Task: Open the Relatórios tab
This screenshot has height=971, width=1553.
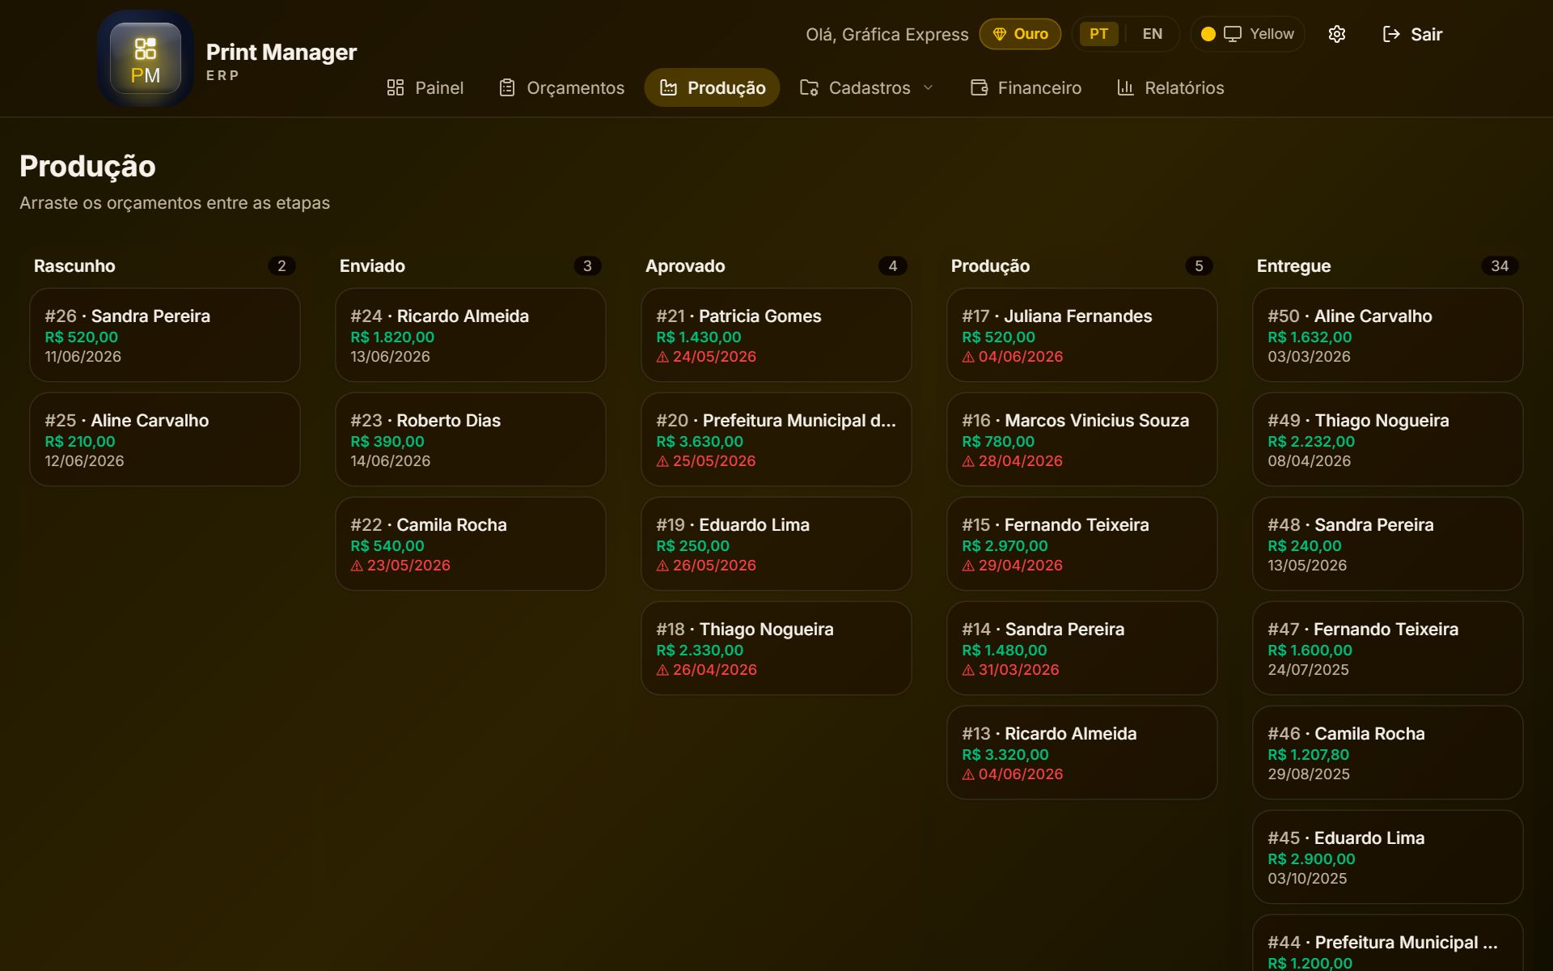Action: [1170, 87]
